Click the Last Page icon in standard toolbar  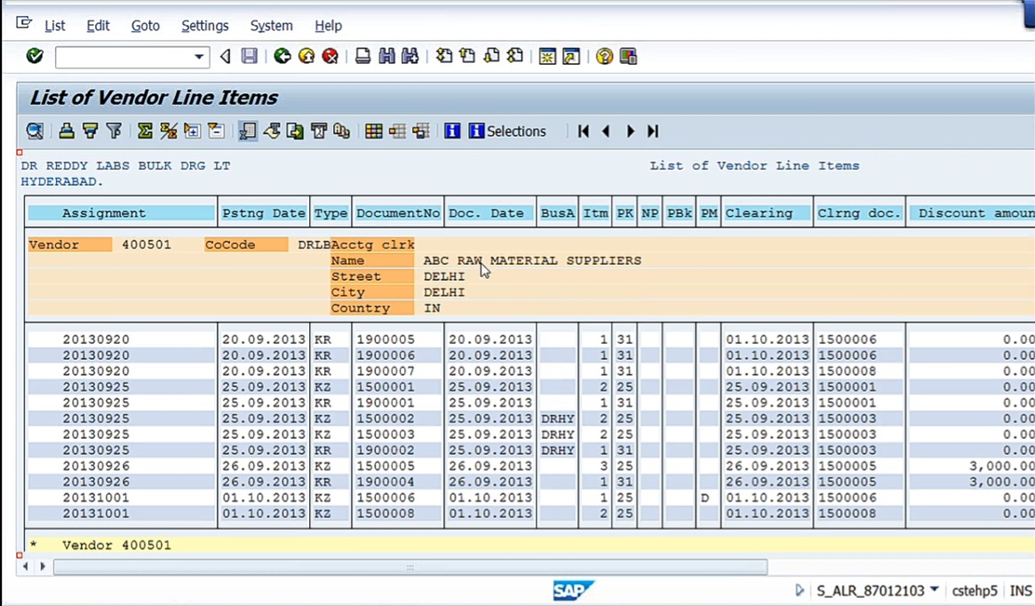pyautogui.click(x=515, y=56)
